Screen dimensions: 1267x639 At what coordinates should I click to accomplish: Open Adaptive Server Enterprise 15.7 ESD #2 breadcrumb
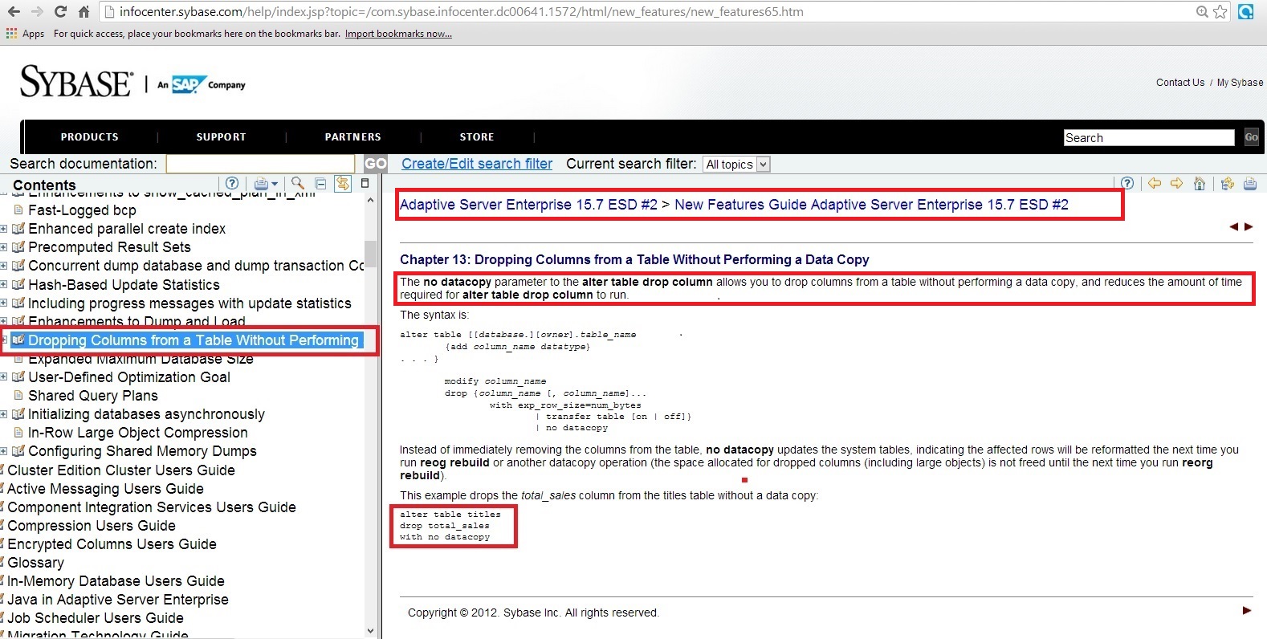pos(528,205)
